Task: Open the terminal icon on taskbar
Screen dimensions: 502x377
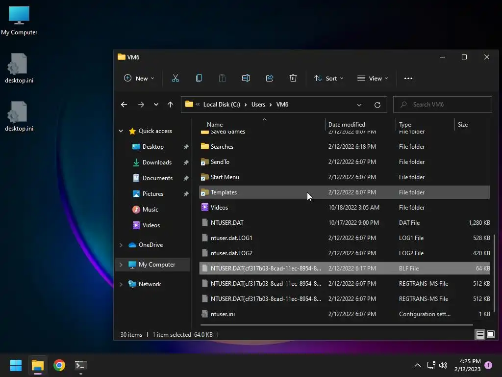Action: 80,365
